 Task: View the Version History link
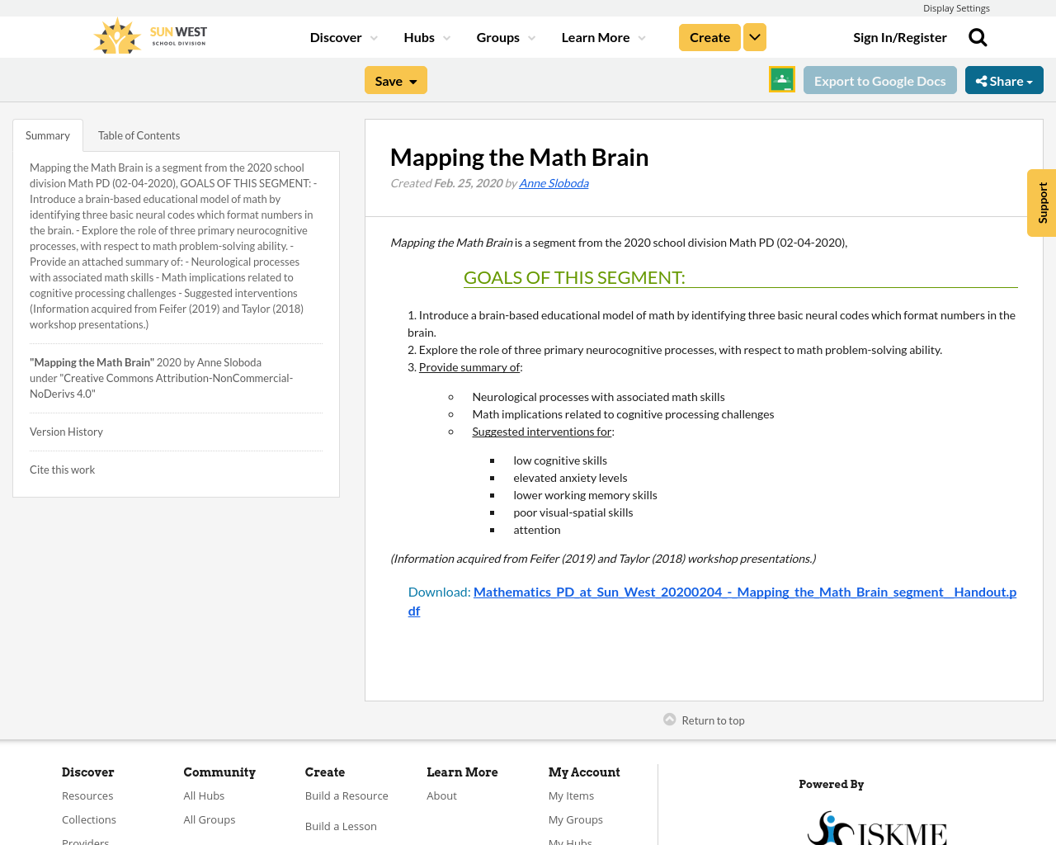66,430
